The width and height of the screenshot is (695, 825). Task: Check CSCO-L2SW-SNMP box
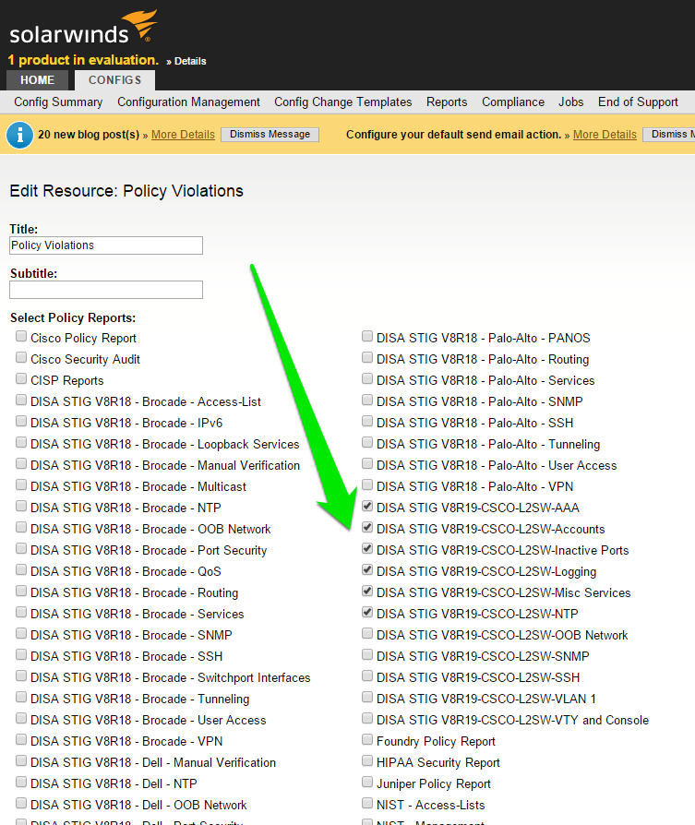click(367, 654)
